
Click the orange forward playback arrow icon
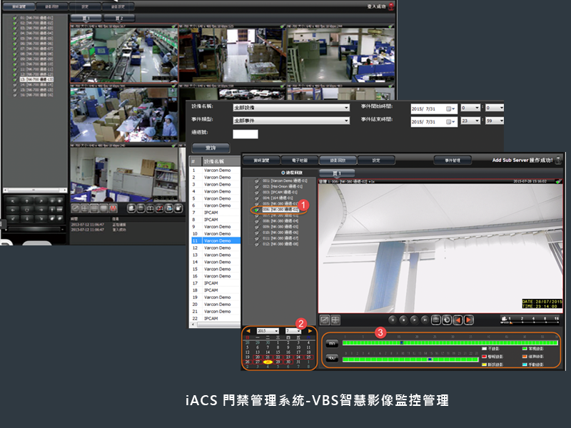coord(469,320)
